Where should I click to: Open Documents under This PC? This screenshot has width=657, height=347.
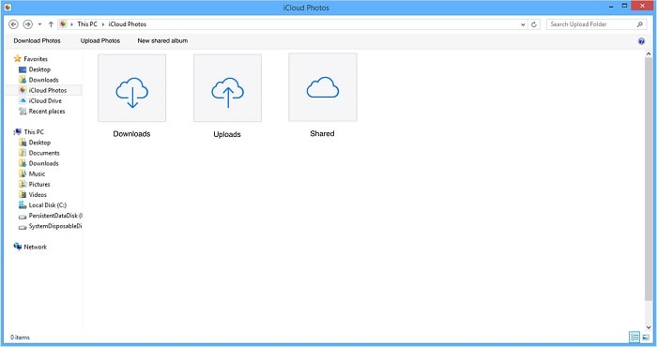tap(44, 153)
